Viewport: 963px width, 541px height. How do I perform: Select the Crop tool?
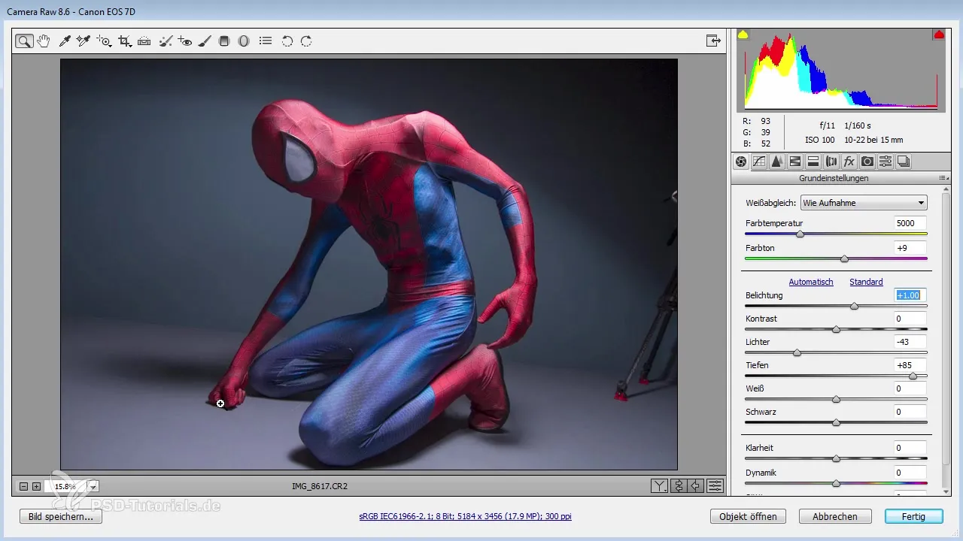125,41
